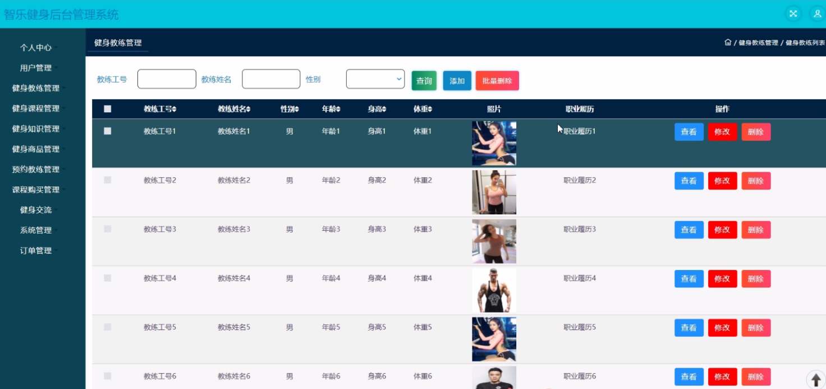Open photo thumbnail of 教练工号4
826x389 pixels.
pyautogui.click(x=494, y=290)
